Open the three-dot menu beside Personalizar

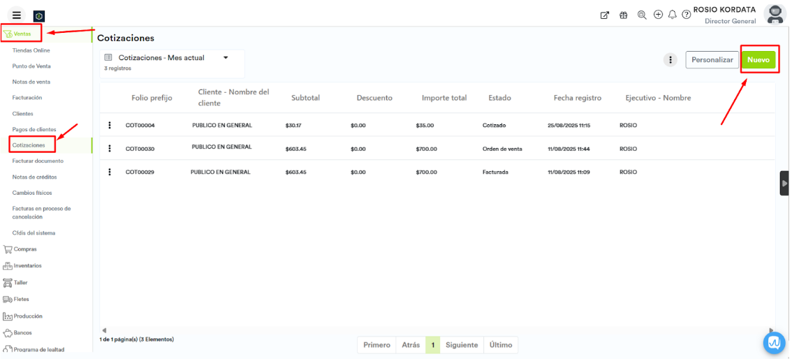670,60
